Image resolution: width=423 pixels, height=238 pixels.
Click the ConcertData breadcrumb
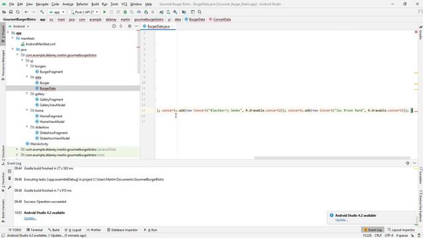tap(219, 19)
